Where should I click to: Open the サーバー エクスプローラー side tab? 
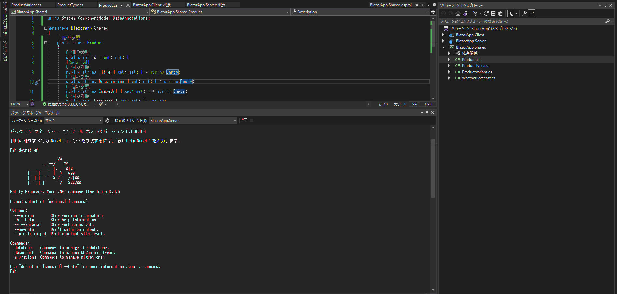5,19
